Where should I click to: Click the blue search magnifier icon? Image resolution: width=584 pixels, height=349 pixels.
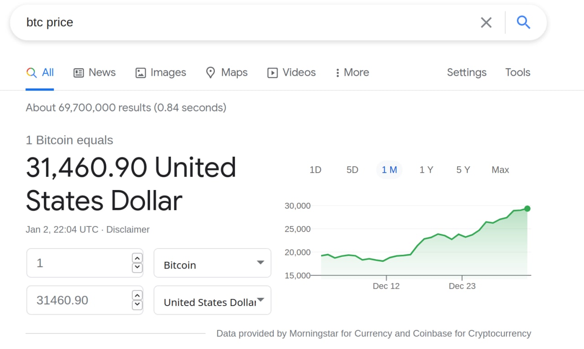523,22
